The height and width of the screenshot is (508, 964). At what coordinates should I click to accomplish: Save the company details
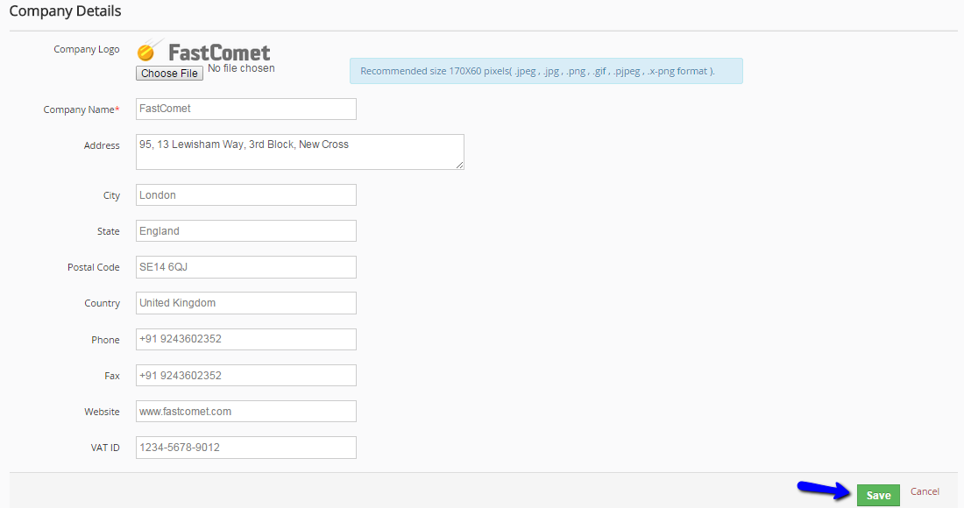click(x=878, y=495)
